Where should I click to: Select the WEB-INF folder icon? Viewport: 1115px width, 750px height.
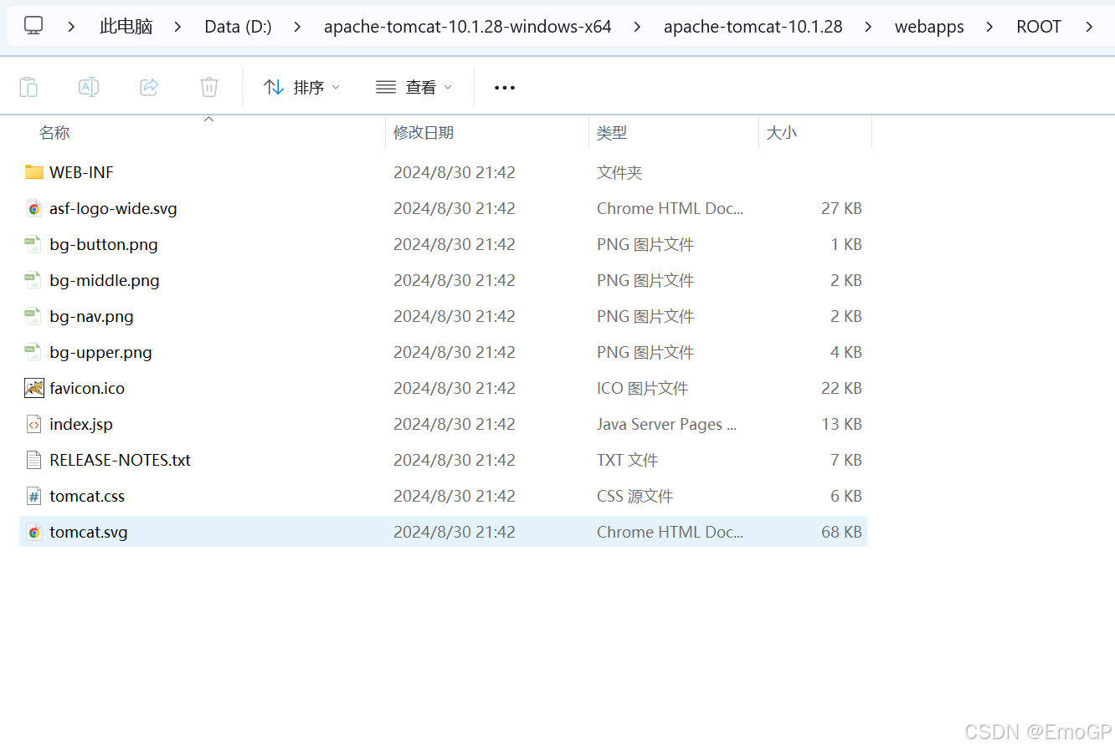point(34,172)
